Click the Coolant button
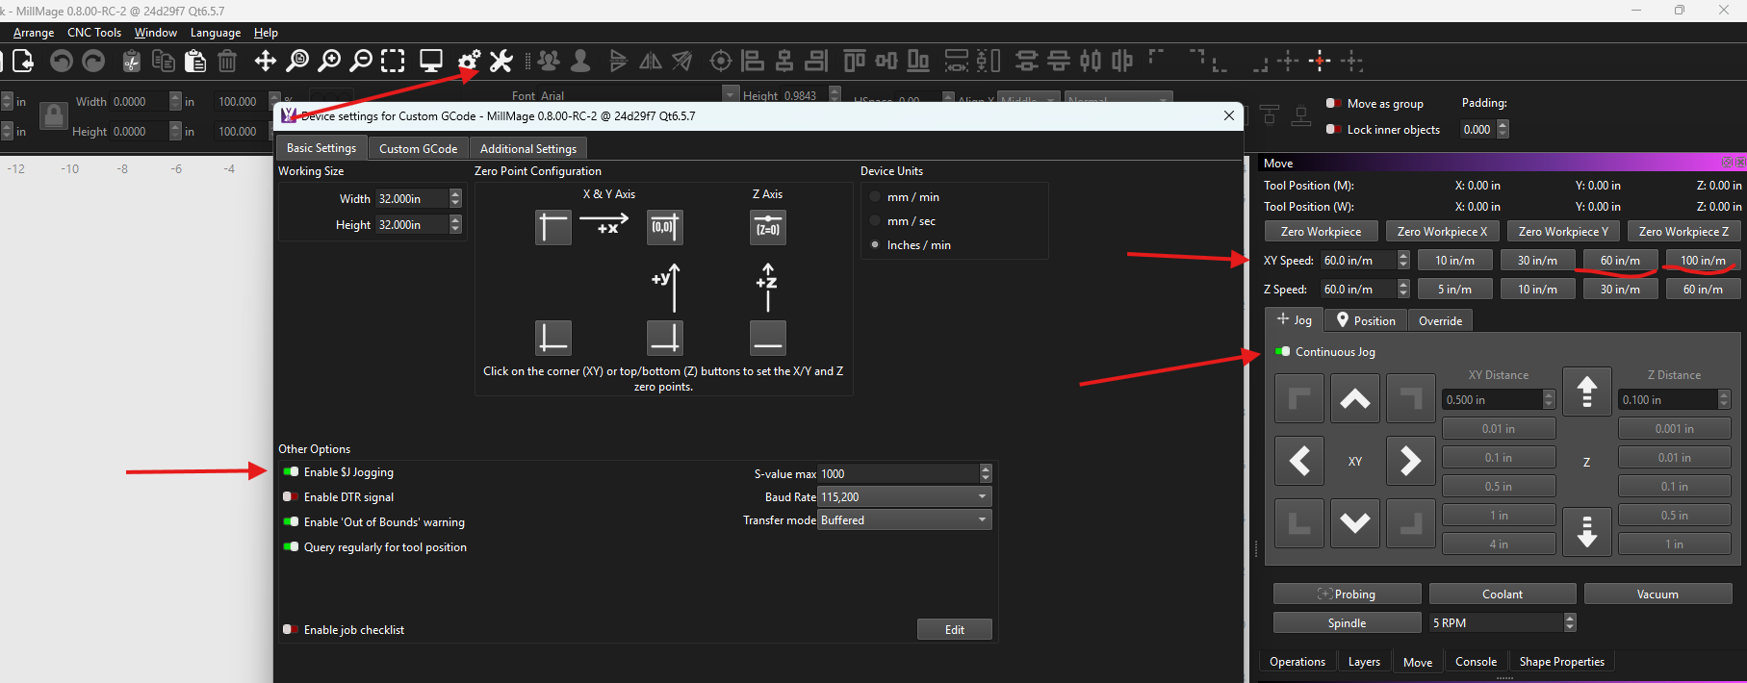The height and width of the screenshot is (683, 1747). [x=1503, y=594]
